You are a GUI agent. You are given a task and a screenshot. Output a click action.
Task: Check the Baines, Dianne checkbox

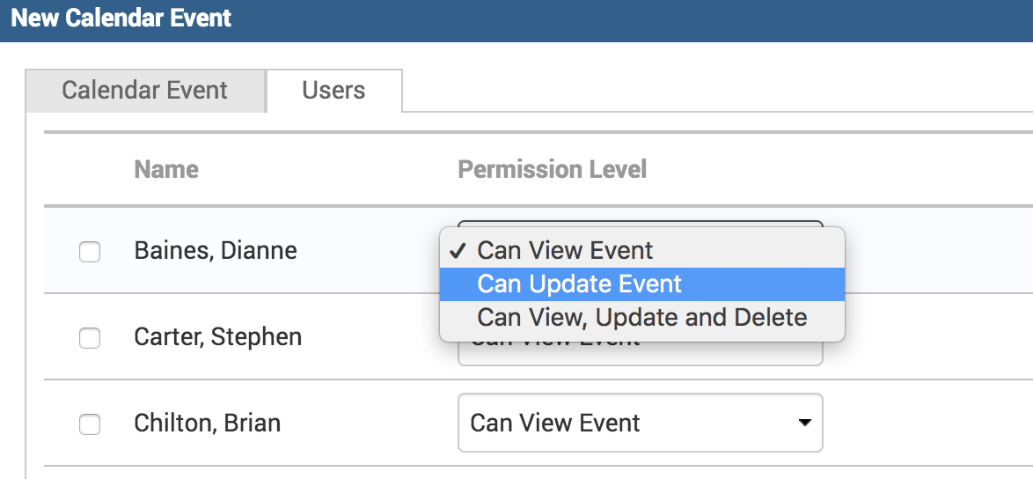point(90,252)
